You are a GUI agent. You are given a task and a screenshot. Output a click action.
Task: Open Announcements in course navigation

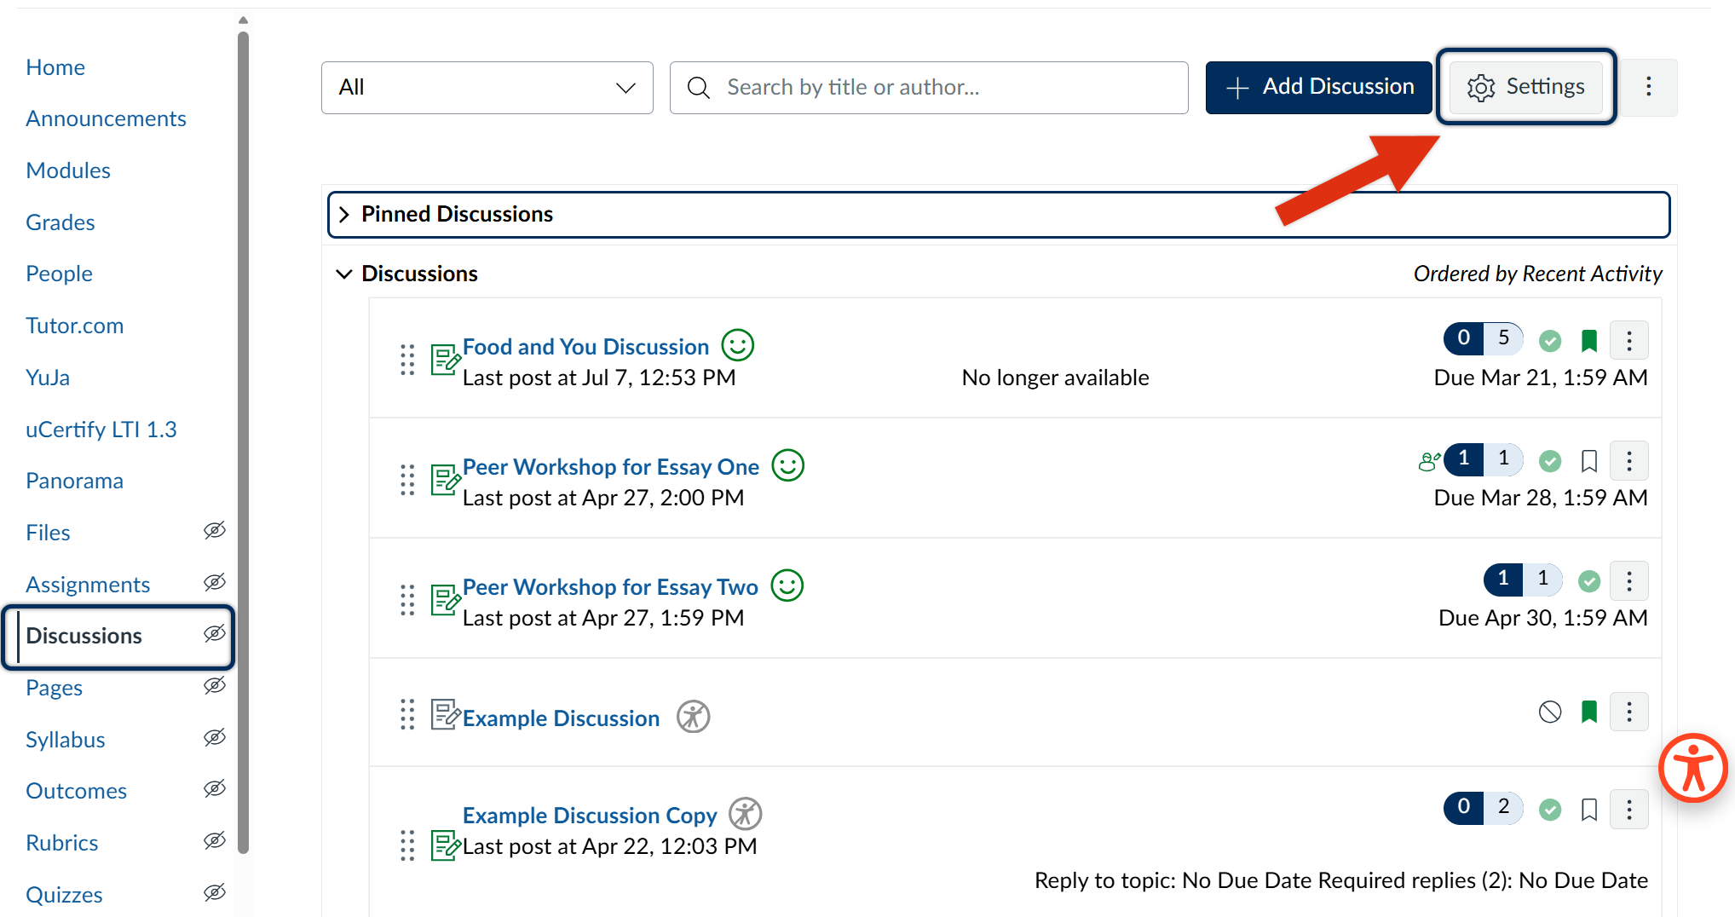[106, 118]
